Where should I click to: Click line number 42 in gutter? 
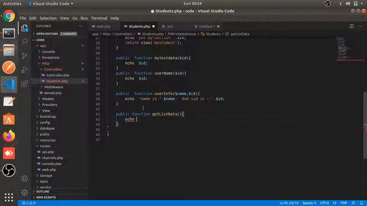[97, 114]
